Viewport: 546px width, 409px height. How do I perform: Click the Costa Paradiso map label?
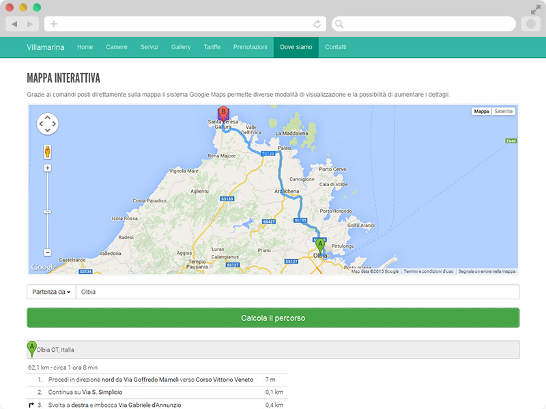[x=149, y=200]
